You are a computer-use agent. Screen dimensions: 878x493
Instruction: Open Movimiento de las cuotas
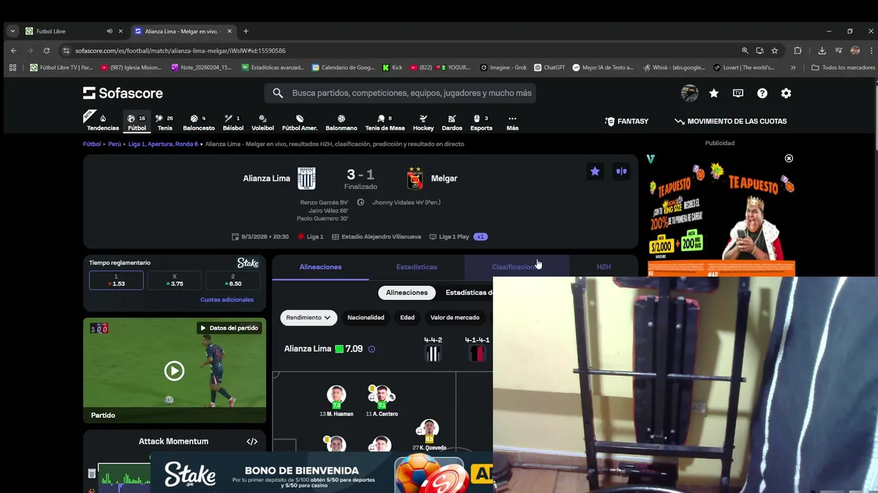[731, 121]
